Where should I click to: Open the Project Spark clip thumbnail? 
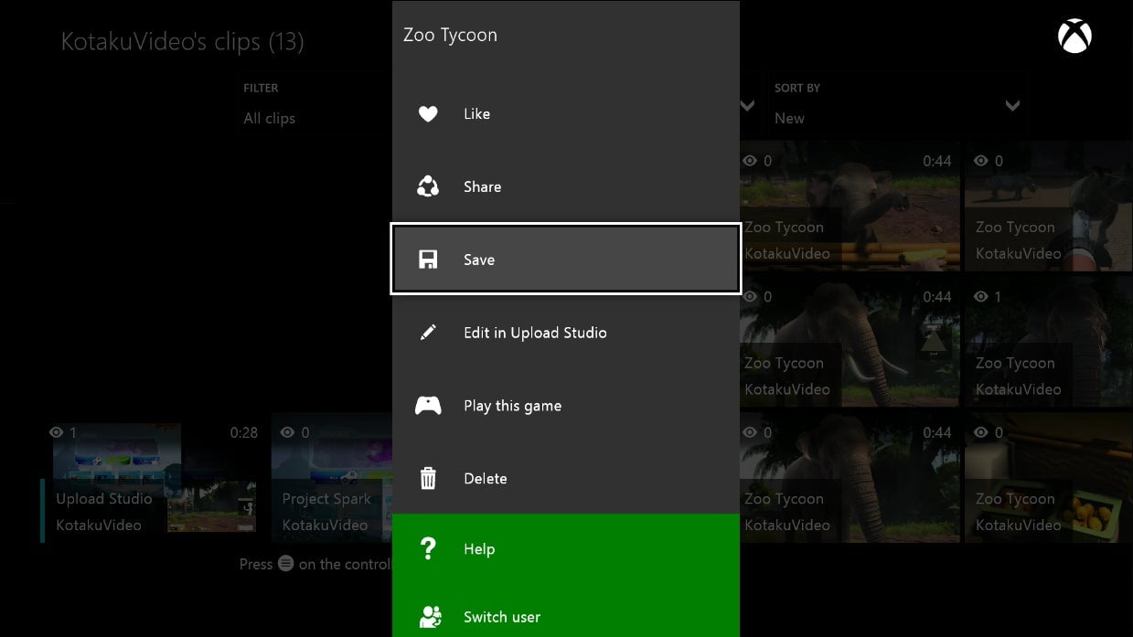[x=331, y=479]
